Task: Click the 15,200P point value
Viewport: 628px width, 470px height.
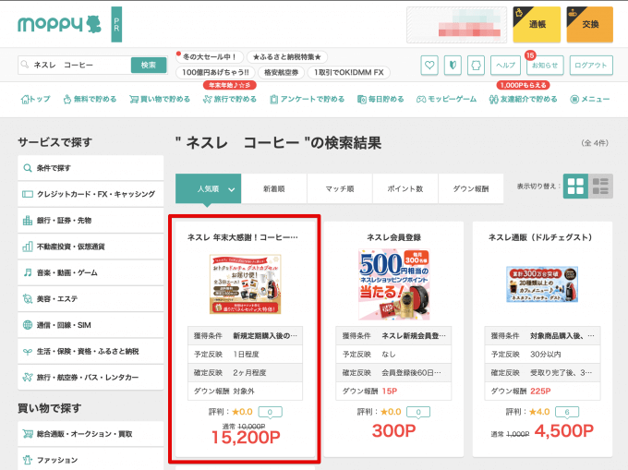Action: point(246,437)
